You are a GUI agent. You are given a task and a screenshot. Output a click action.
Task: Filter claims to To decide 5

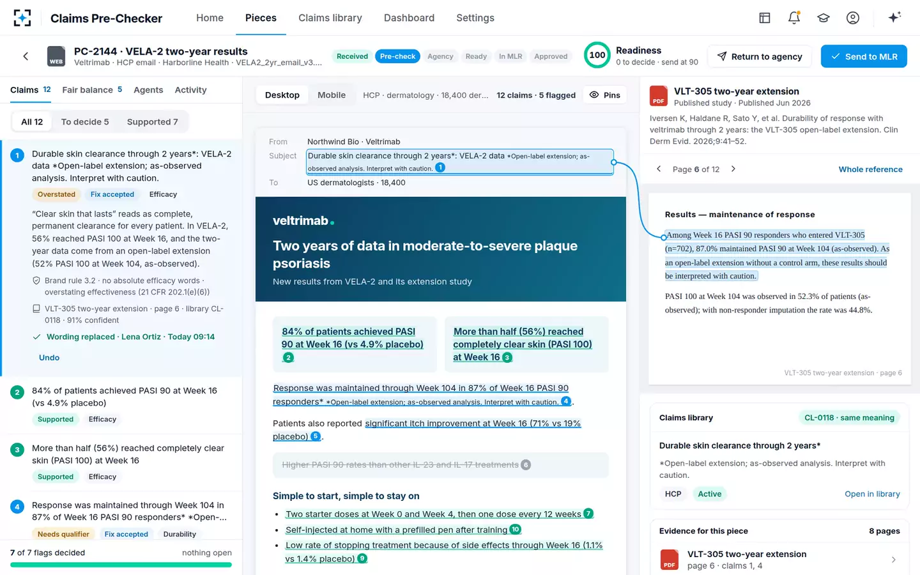point(85,121)
